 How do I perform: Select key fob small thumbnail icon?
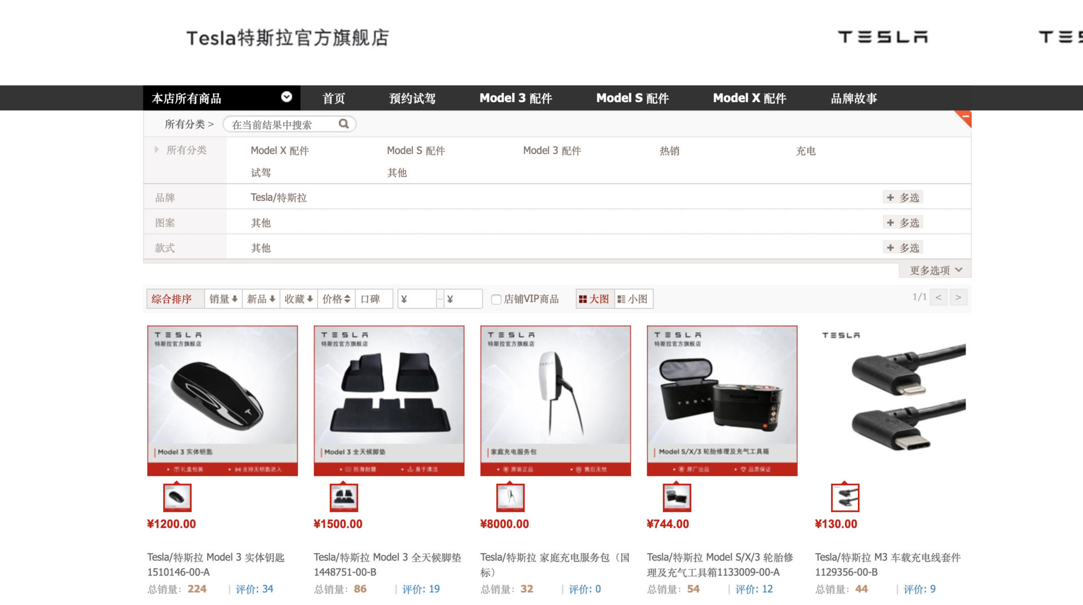click(177, 497)
